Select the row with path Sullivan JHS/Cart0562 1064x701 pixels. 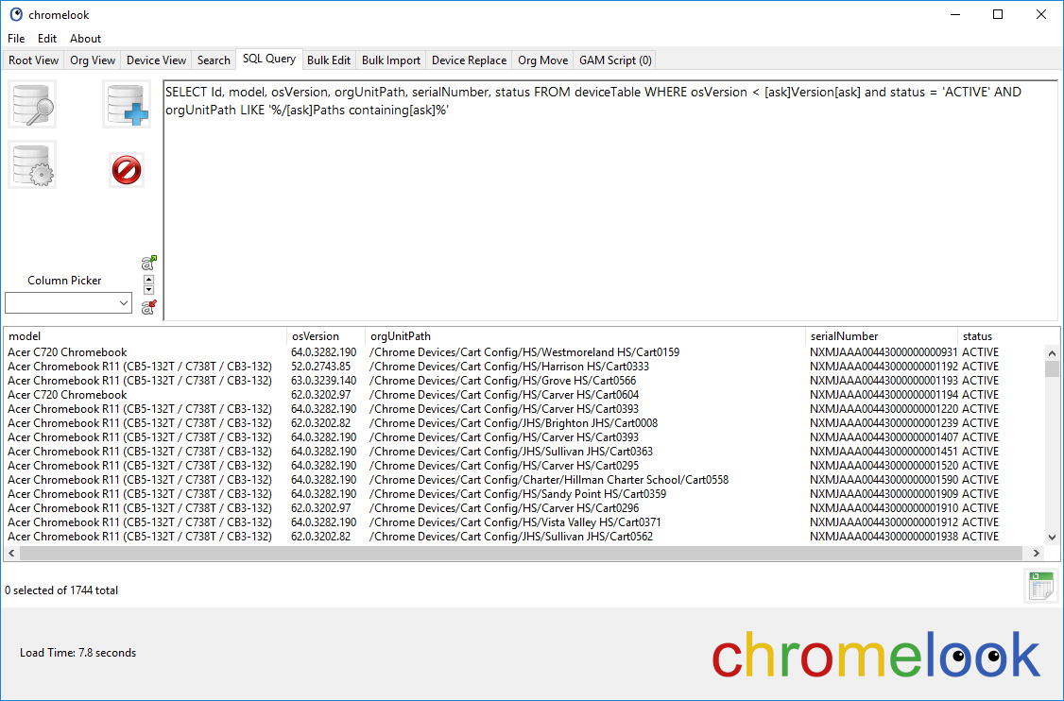(524, 537)
